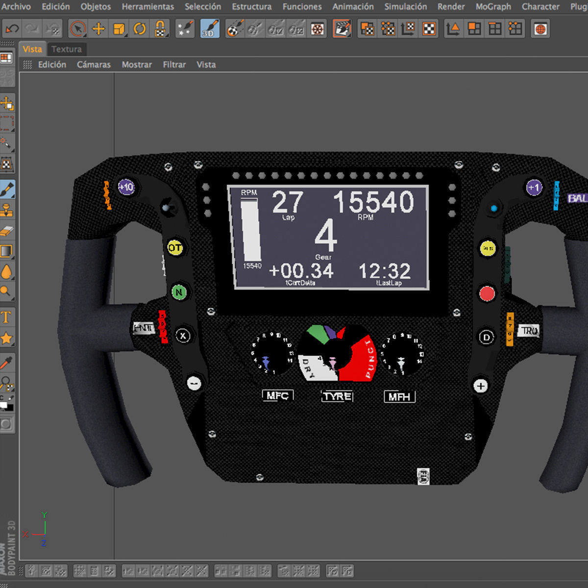Click the layout switcher icon atop left sidebar
Screen dimensions: 588x588
tap(6, 58)
